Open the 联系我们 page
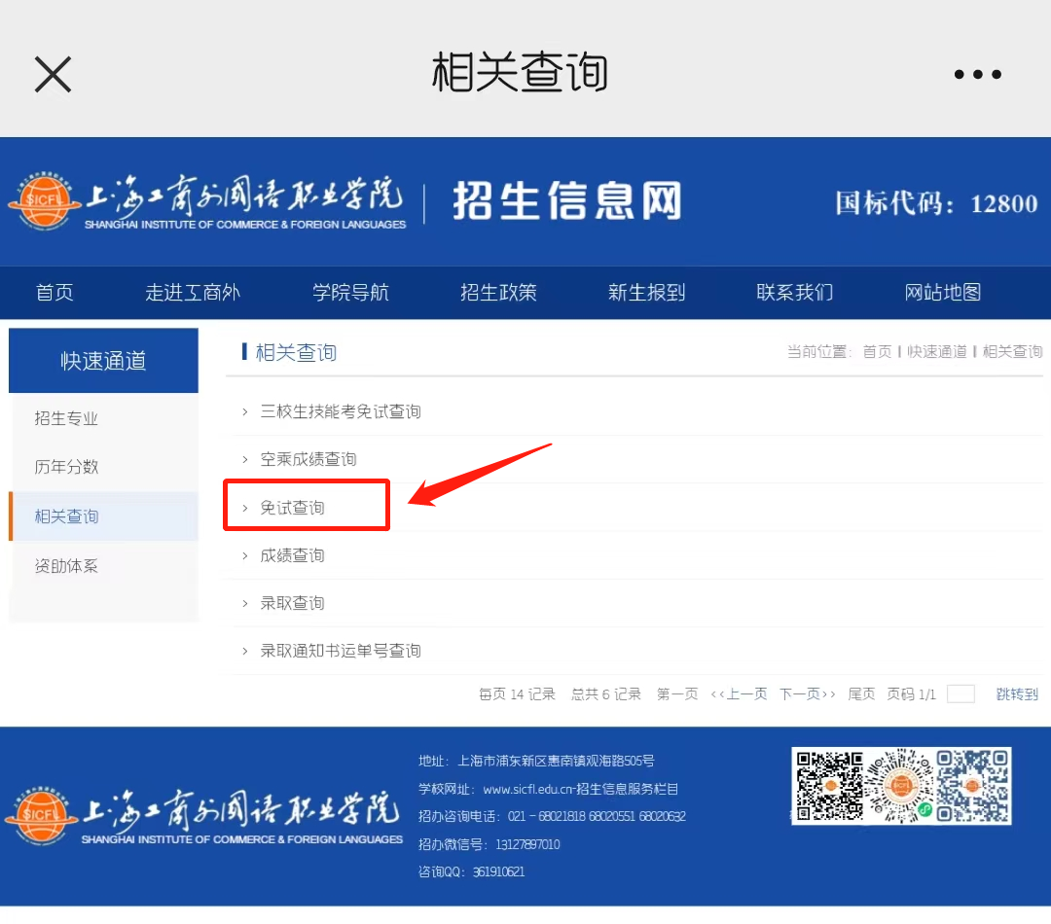 [x=794, y=292]
